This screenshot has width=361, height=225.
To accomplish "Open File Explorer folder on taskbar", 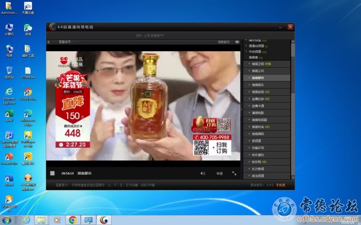I will [x=41, y=220].
